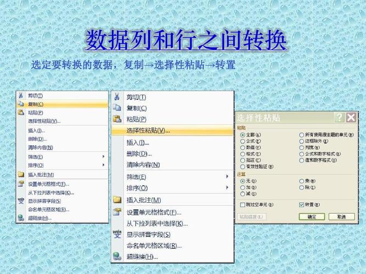The height and width of the screenshot is (274, 366).
Task: Choose 清除内容(N) in large middle menu
Action: [x=143, y=165]
